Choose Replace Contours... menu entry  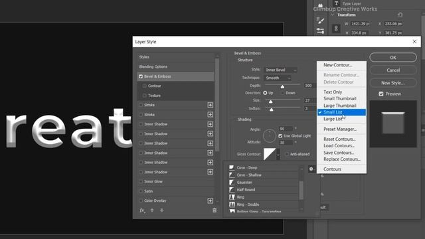click(x=341, y=159)
